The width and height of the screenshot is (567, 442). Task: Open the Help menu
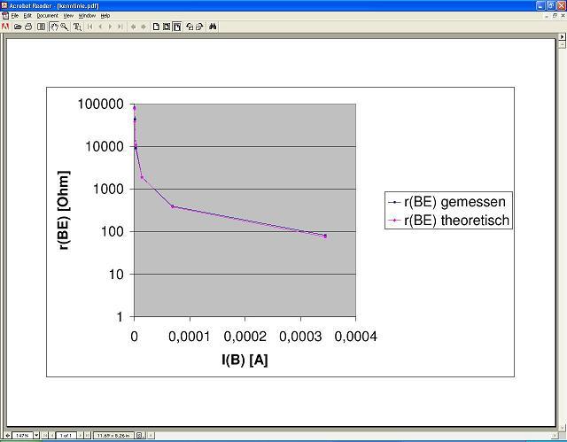click(x=105, y=16)
